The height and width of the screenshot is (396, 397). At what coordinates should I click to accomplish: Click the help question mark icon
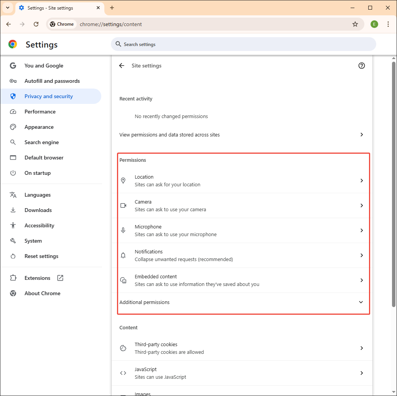click(361, 66)
